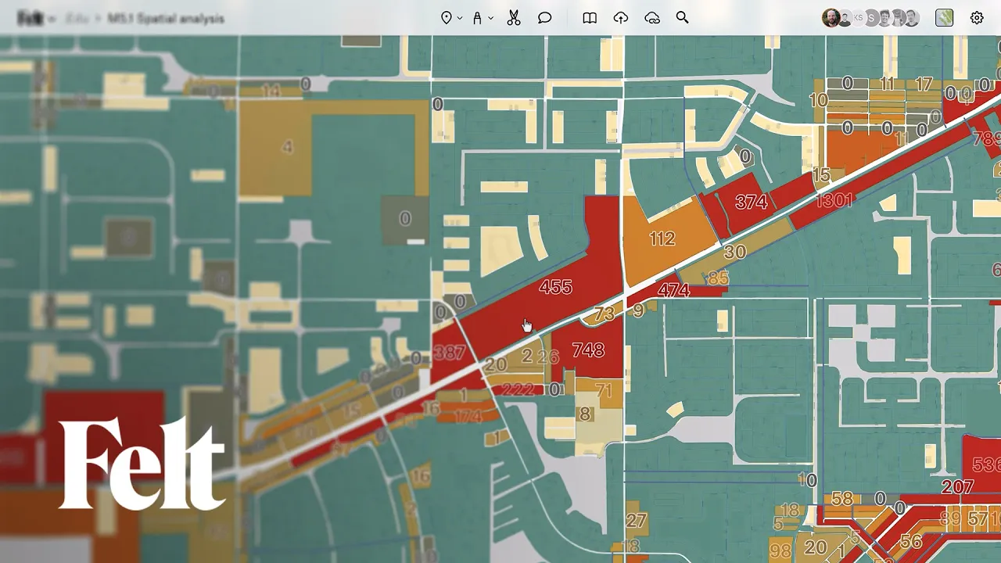Click the parcel labeled 85
Screen dimensions: 1001x563
[x=718, y=278]
